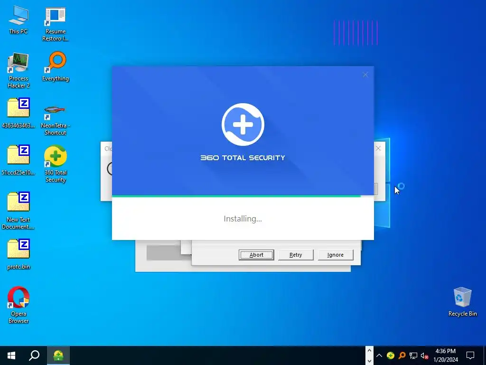This screenshot has height=365, width=486.
Task: Open the notification action center
Action: pyautogui.click(x=470, y=355)
